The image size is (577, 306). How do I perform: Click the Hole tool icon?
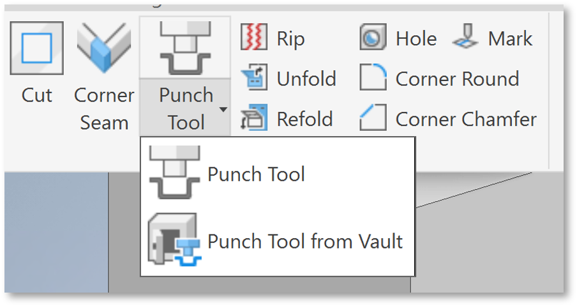(x=373, y=37)
